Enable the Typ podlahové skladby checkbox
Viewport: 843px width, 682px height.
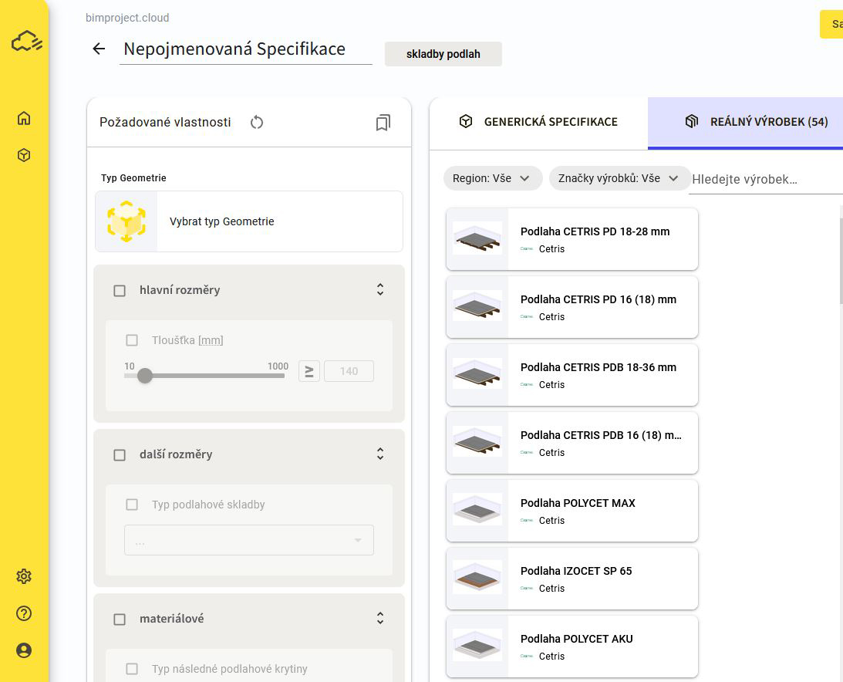pos(132,505)
